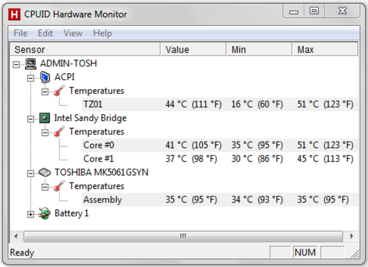Click Core #1 max 45 °C (113 °F)

[325, 159]
